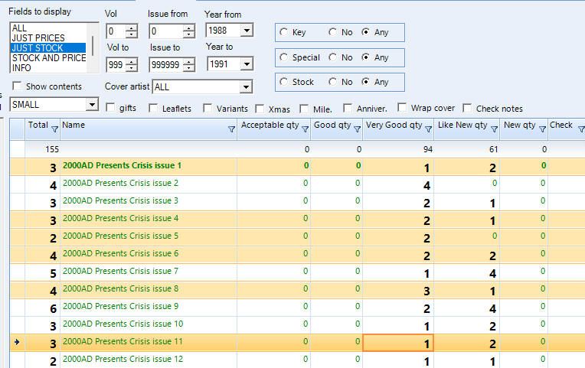Select Any in the Special group

[x=365, y=57]
